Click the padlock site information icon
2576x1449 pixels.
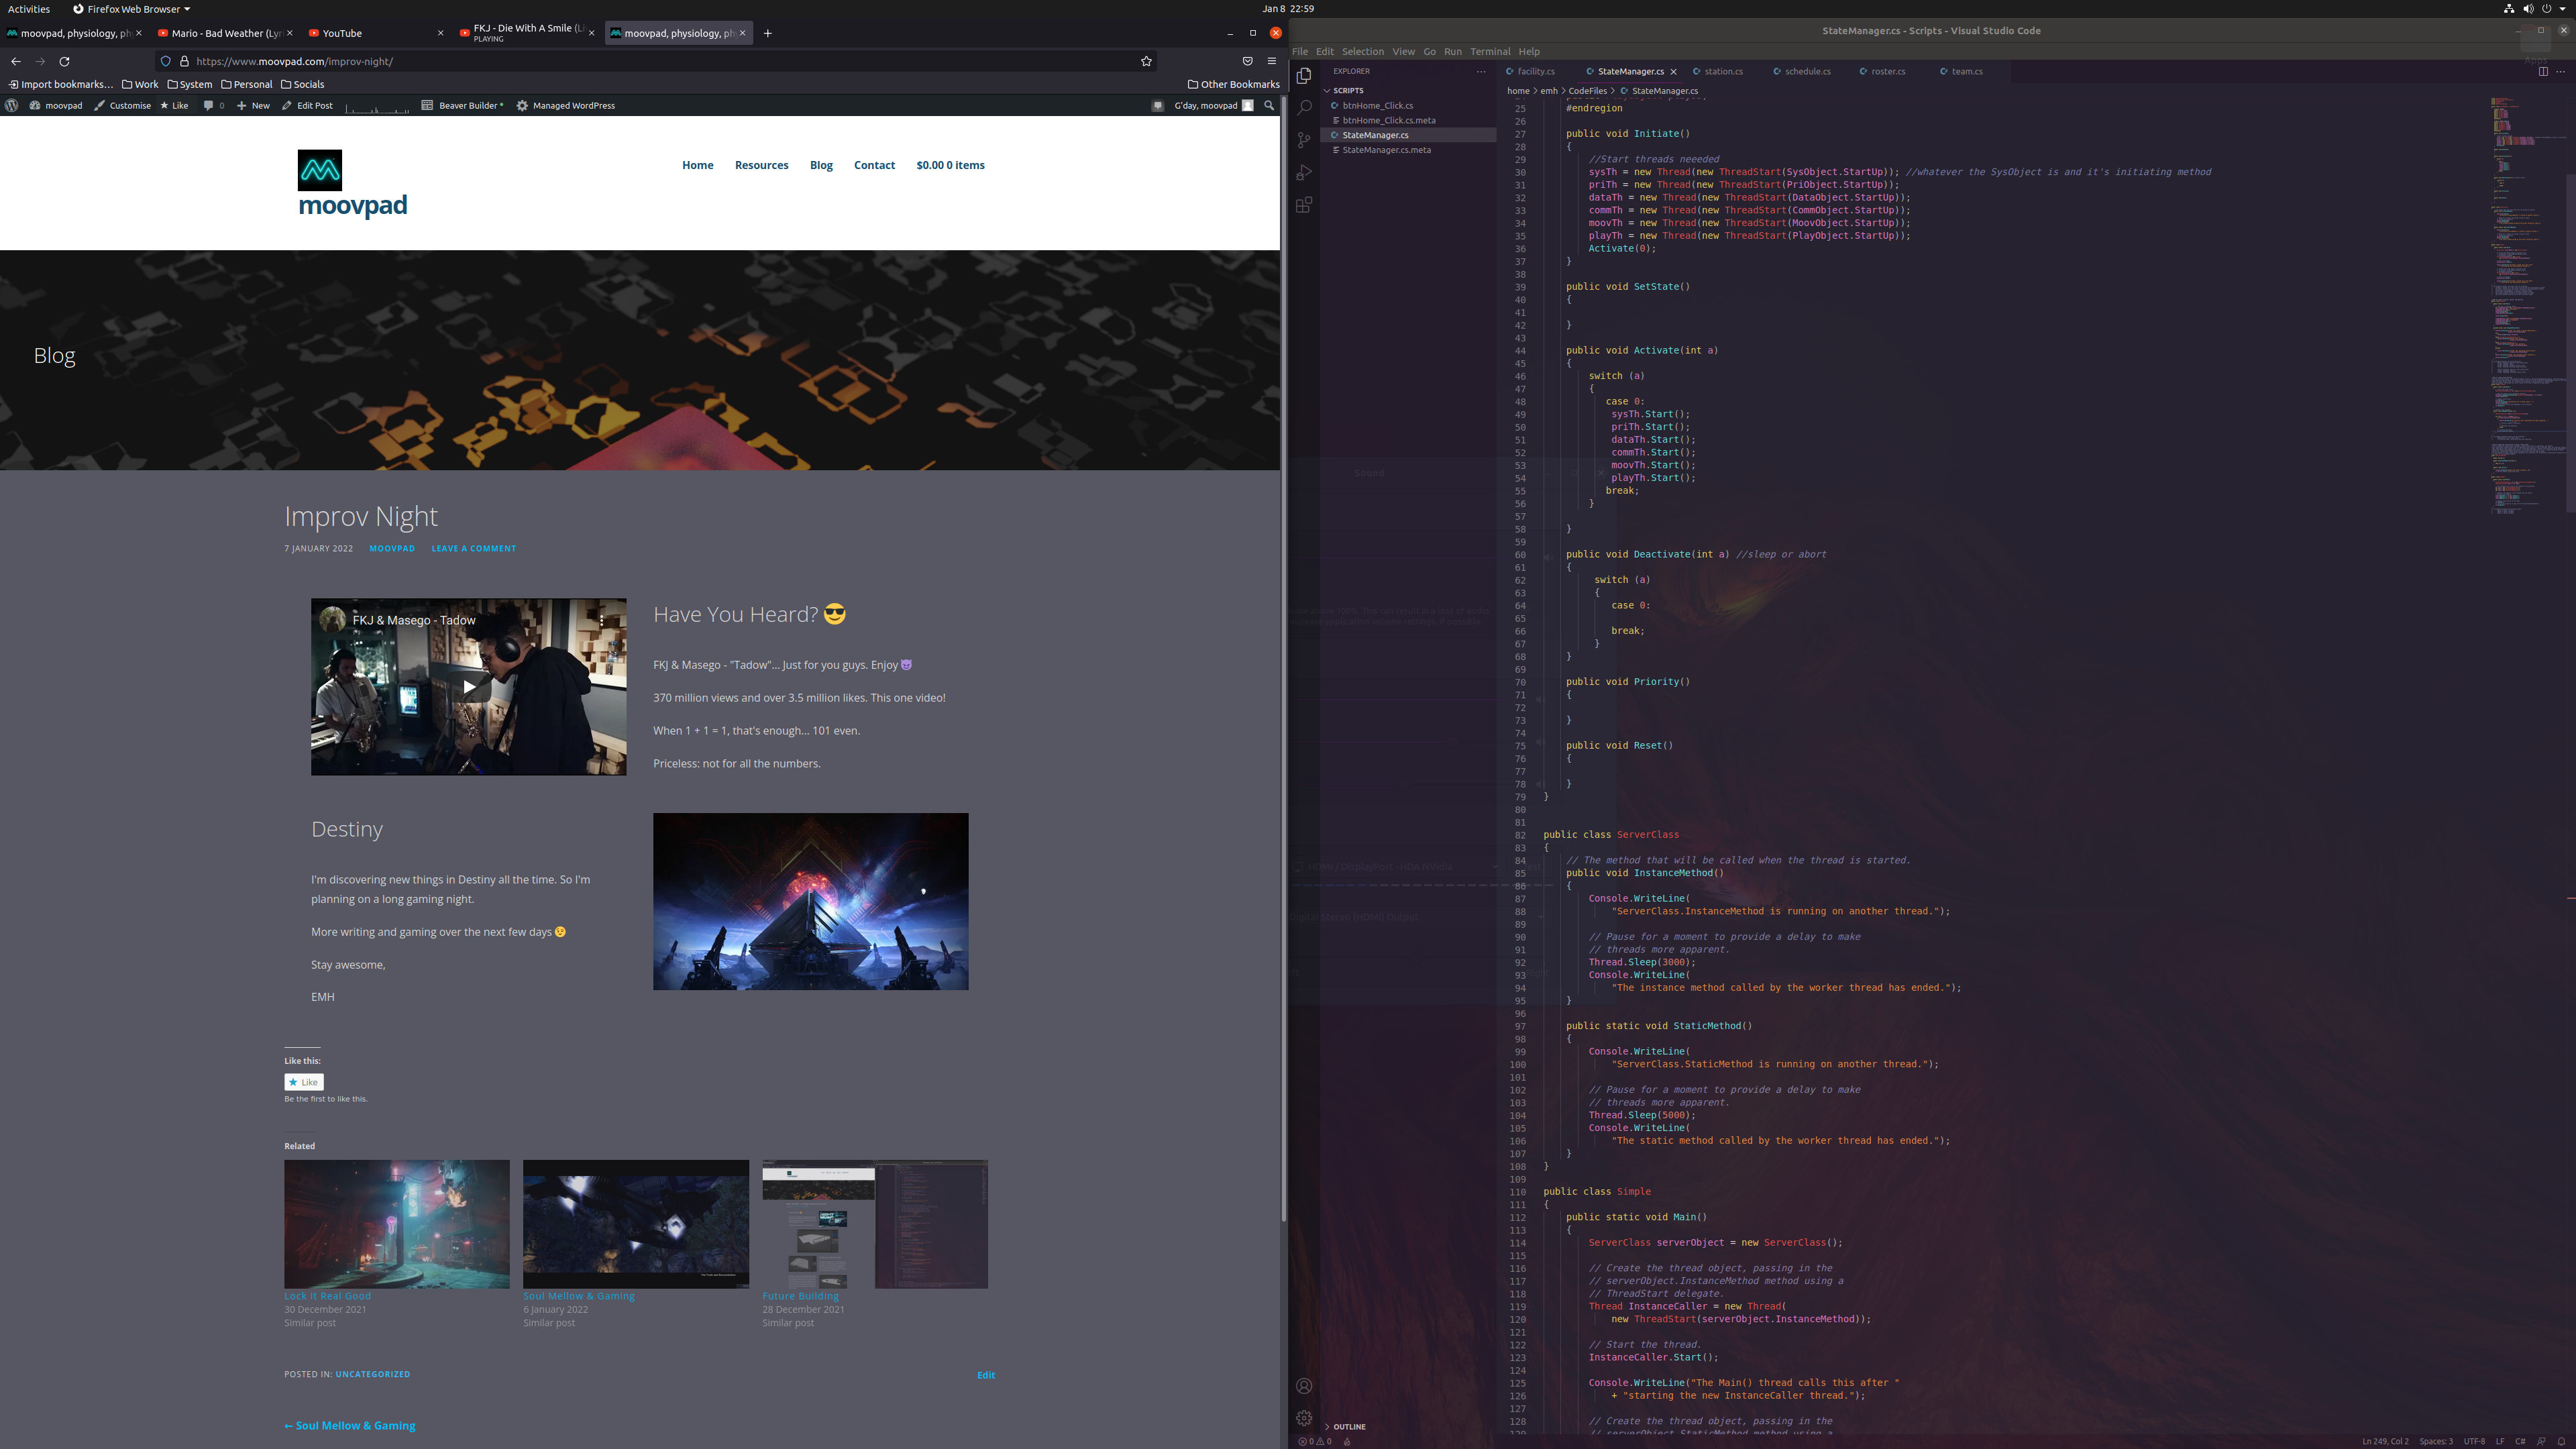coord(184,61)
